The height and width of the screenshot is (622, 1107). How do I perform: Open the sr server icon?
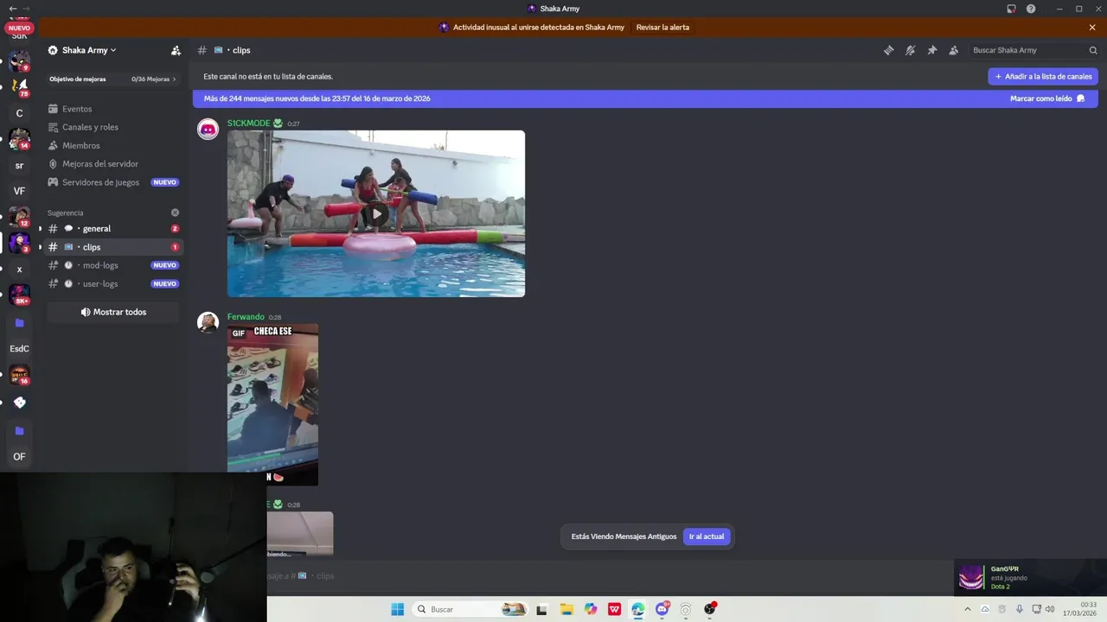[x=19, y=166]
